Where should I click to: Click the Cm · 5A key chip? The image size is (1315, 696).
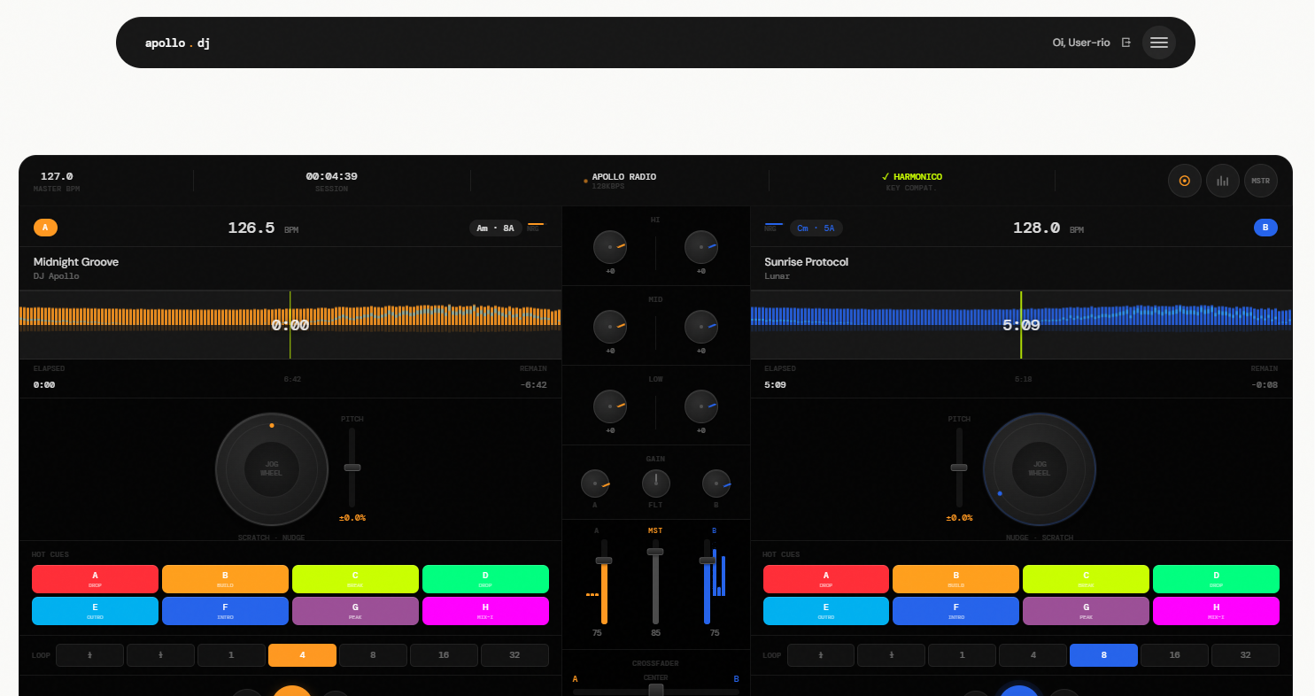coord(816,228)
